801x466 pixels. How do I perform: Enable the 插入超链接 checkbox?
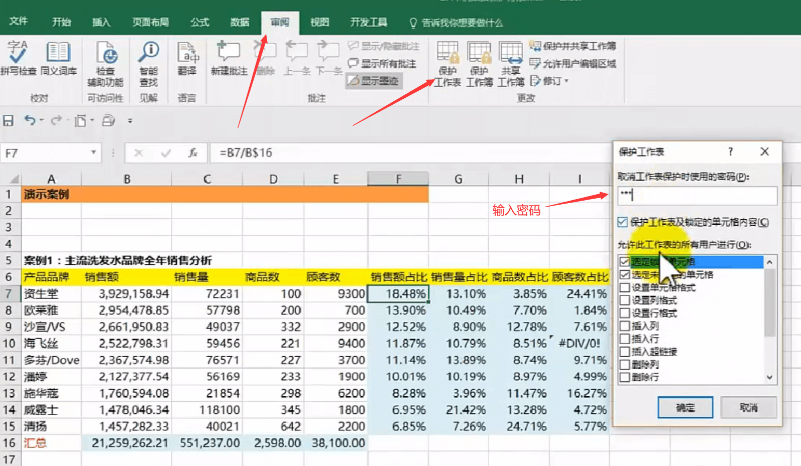pos(625,352)
